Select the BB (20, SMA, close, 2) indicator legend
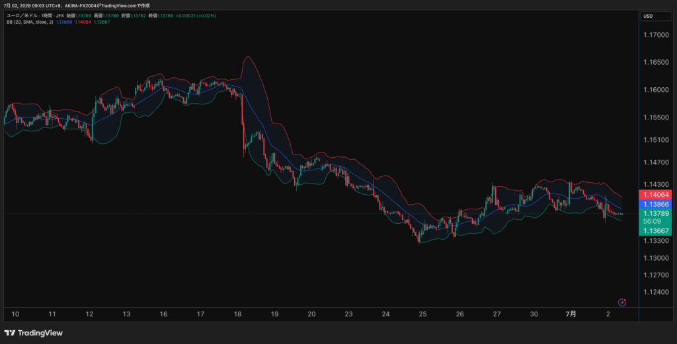This screenshot has width=677, height=344. 30,22
